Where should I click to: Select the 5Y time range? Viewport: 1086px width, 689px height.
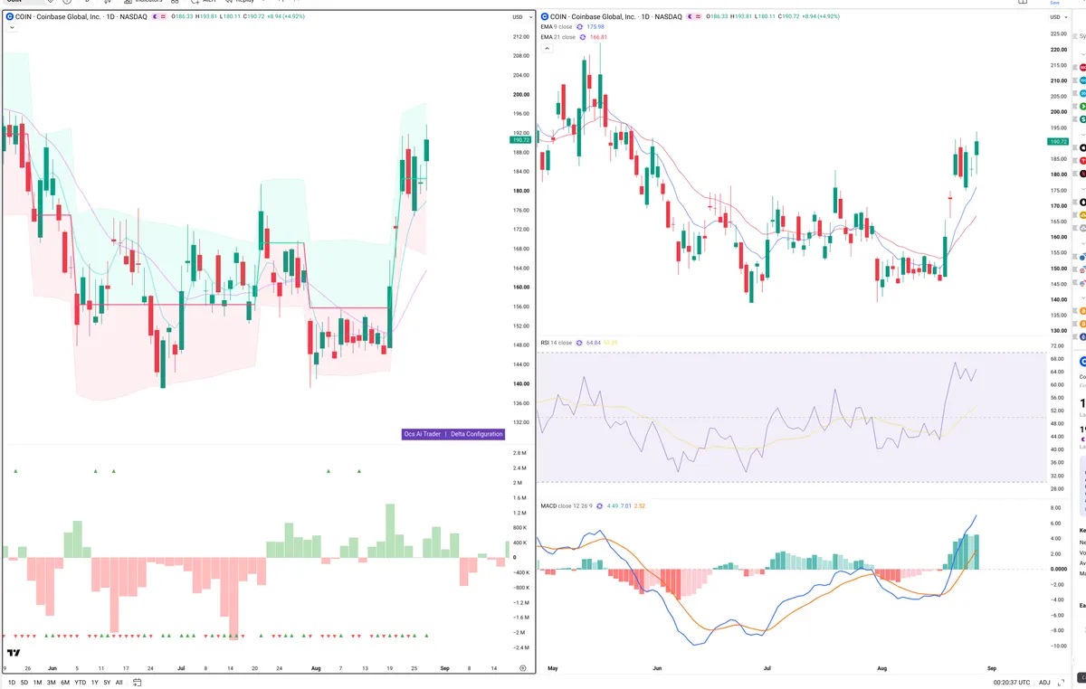click(107, 682)
